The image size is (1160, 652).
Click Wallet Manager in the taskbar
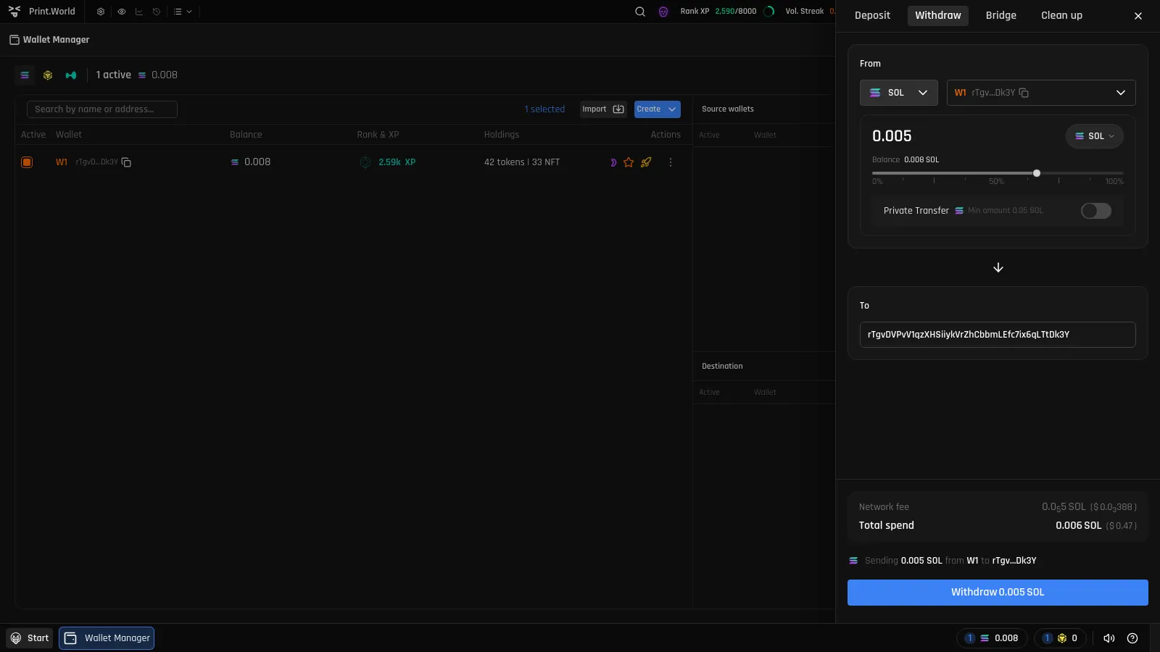(x=107, y=638)
